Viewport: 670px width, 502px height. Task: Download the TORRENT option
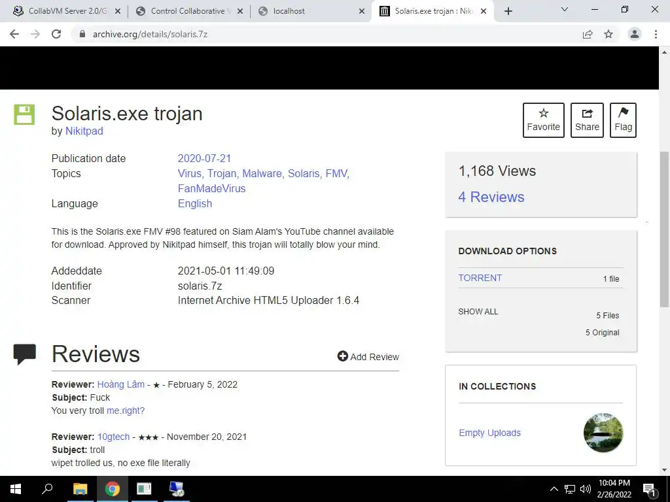click(480, 278)
